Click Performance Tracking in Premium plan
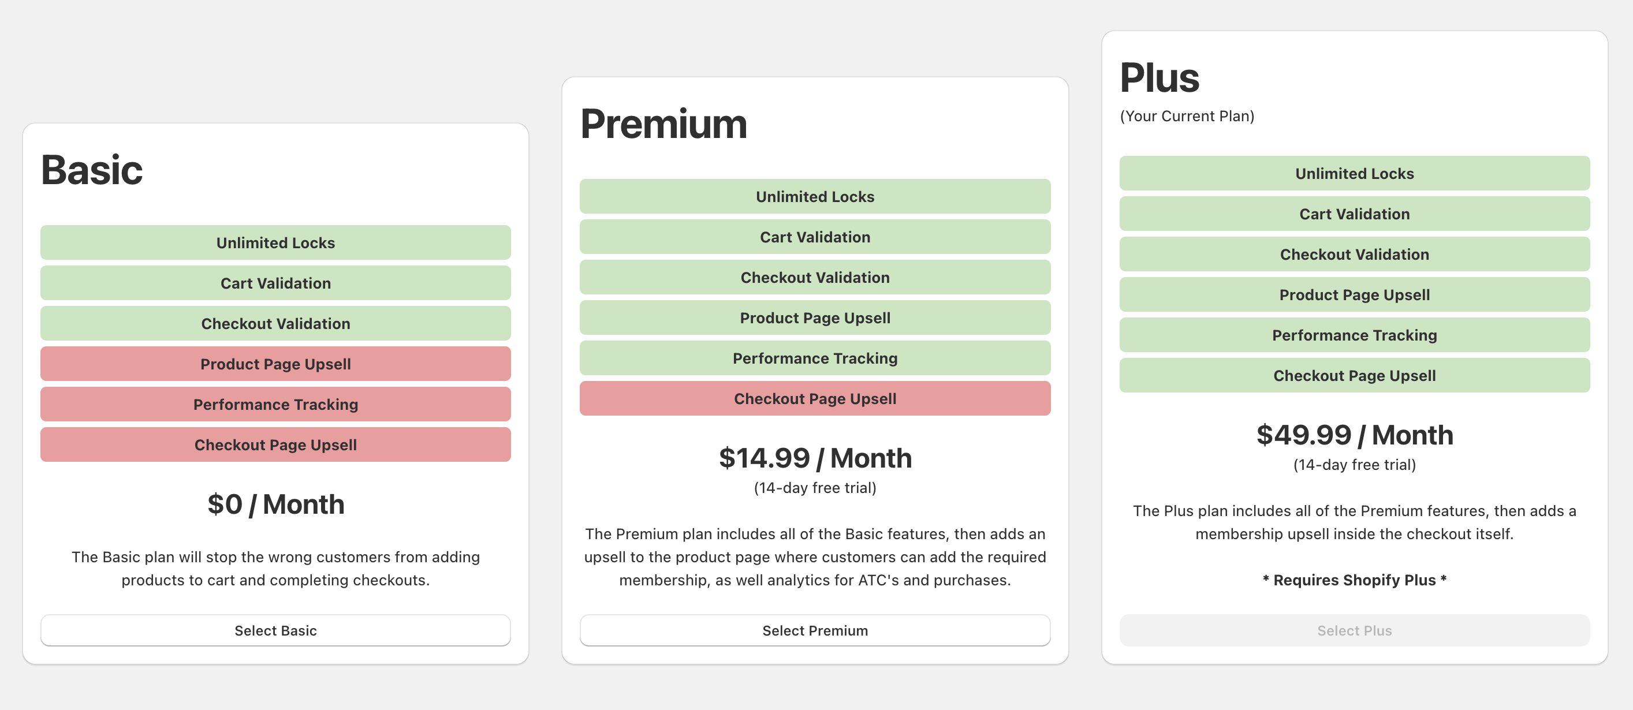 [x=815, y=358]
